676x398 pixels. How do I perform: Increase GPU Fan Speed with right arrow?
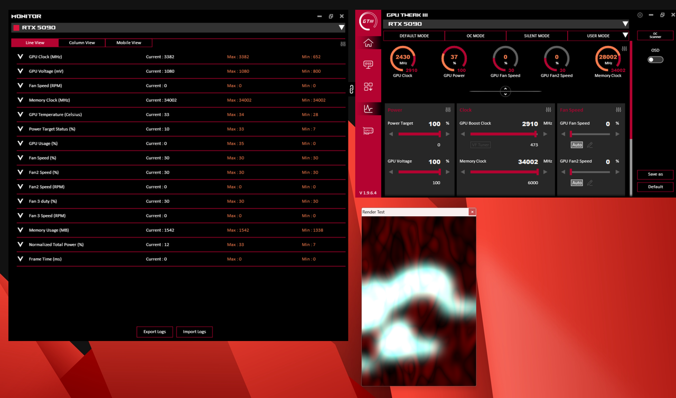(617, 134)
